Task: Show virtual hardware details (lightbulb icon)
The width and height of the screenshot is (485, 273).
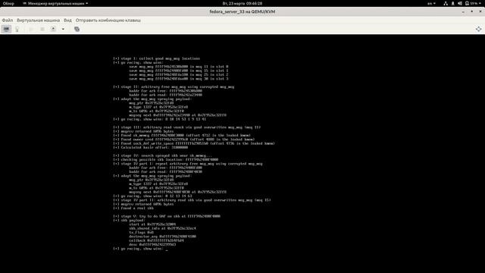Action: 17,29
